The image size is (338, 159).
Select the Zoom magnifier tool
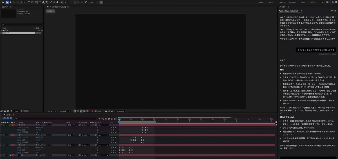click(x=14, y=2)
